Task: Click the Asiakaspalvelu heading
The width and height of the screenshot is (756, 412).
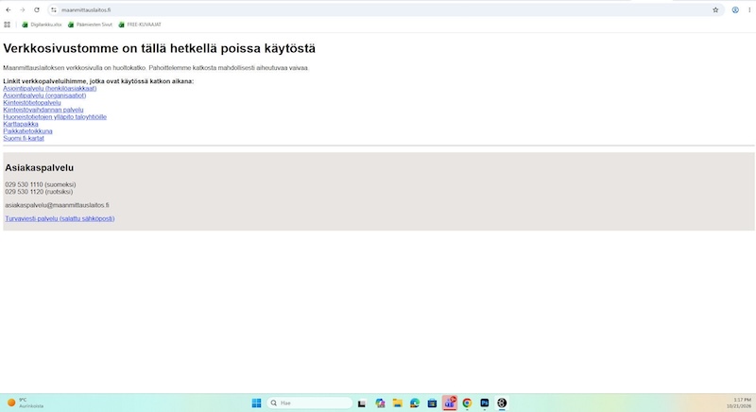Action: click(x=39, y=167)
